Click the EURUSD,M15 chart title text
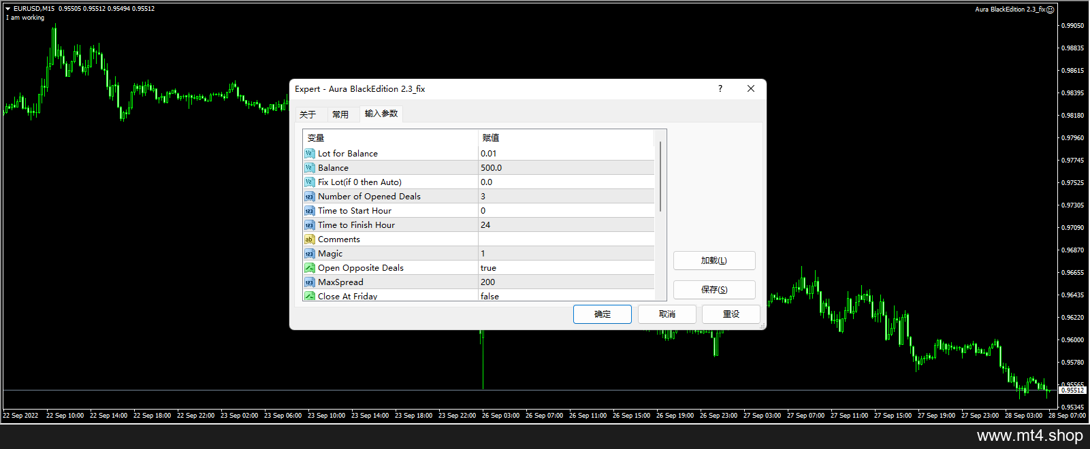Screen dimensions: 1090x449 coord(34,9)
